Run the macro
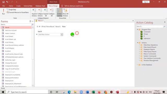The width and height of the screenshot is (167, 94). point(3,11)
